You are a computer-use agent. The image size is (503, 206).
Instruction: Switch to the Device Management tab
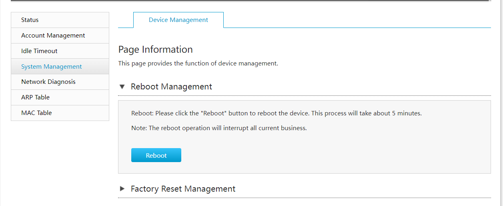(178, 20)
